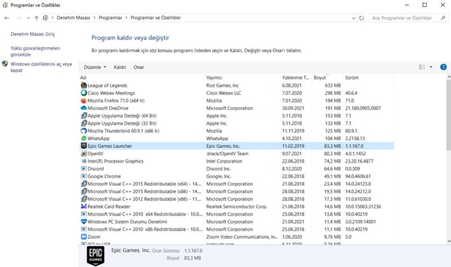Viewport: 451px width, 267px height.
Task: Click the WhatsApp green icon
Action: coord(83,138)
